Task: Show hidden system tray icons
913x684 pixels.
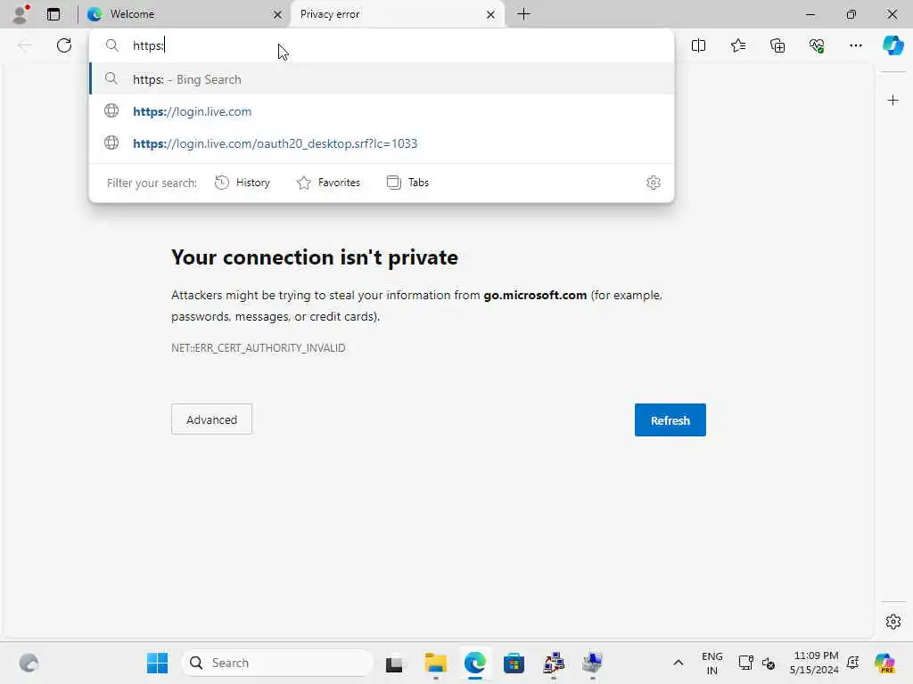Action: [x=679, y=663]
